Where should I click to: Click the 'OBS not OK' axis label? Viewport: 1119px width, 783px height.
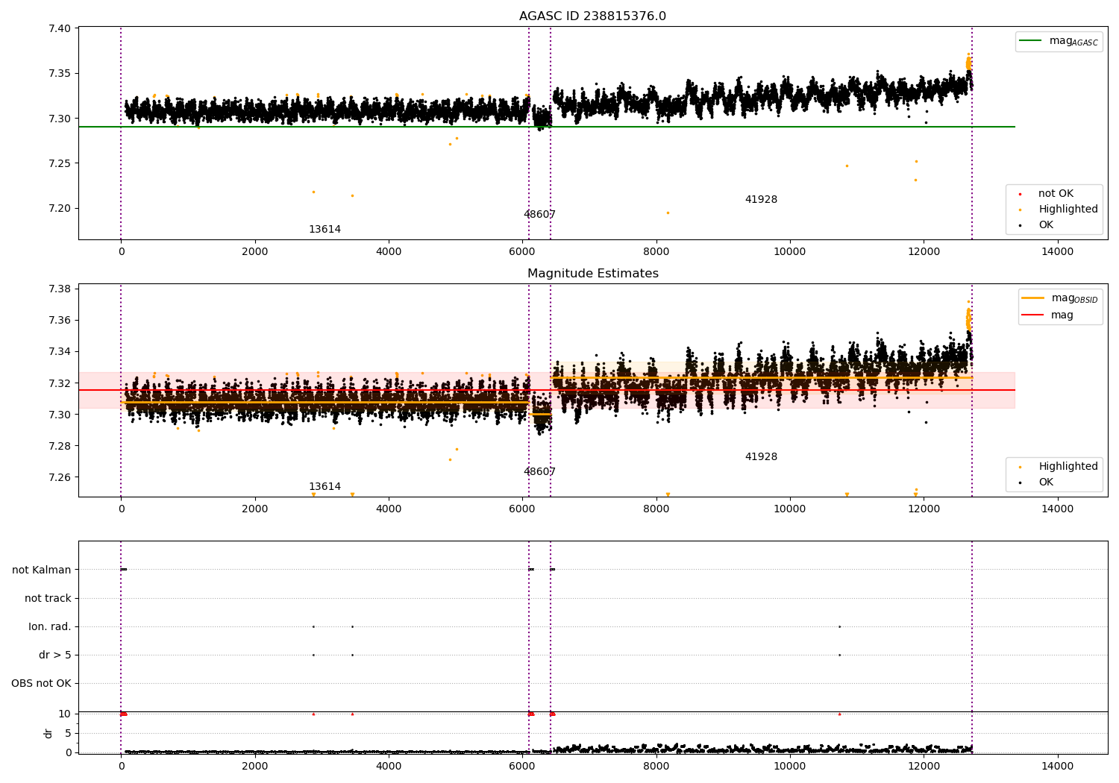[x=41, y=683]
